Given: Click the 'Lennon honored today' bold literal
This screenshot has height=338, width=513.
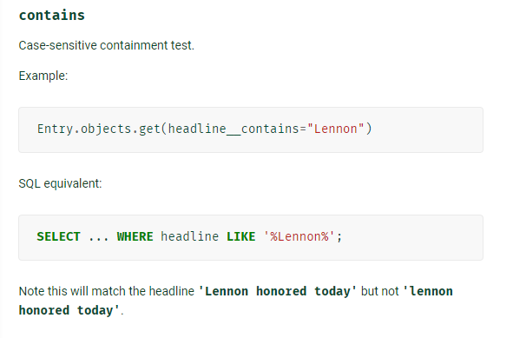Looking at the screenshot, I should 278,291.
